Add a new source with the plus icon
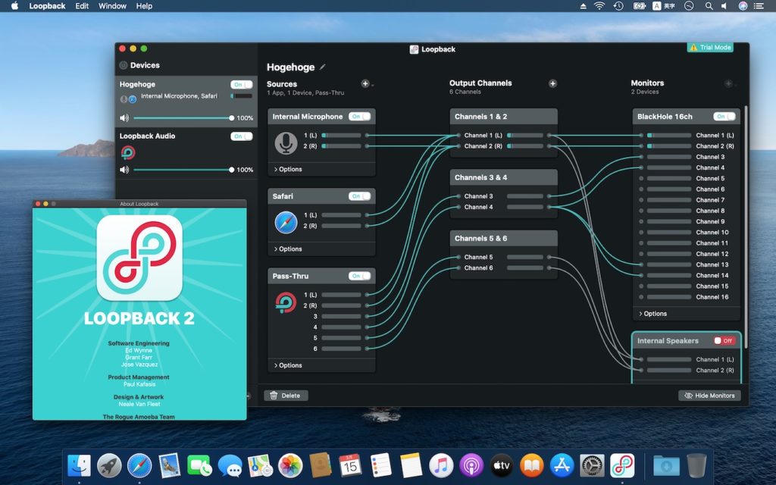Viewport: 776px width, 485px height. (x=365, y=83)
